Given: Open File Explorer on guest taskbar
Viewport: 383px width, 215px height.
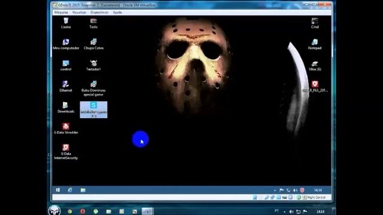Looking at the screenshot, I should pyautogui.click(x=83, y=190).
